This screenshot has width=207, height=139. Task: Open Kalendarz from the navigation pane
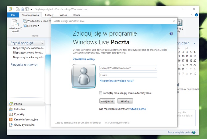point(19,109)
